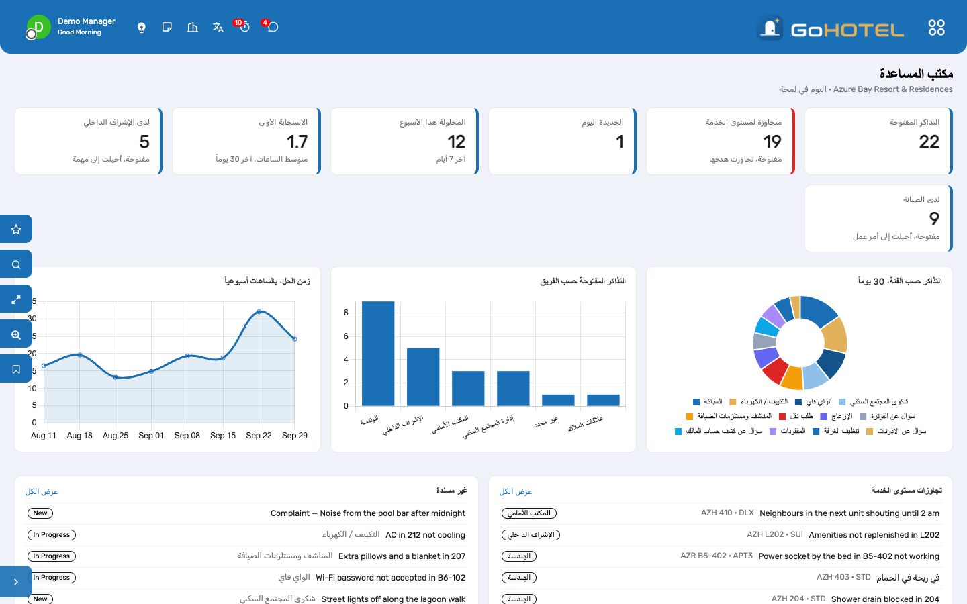Click the الإشراف الداخلي team badge
The width and height of the screenshot is (967, 604).
tap(531, 535)
